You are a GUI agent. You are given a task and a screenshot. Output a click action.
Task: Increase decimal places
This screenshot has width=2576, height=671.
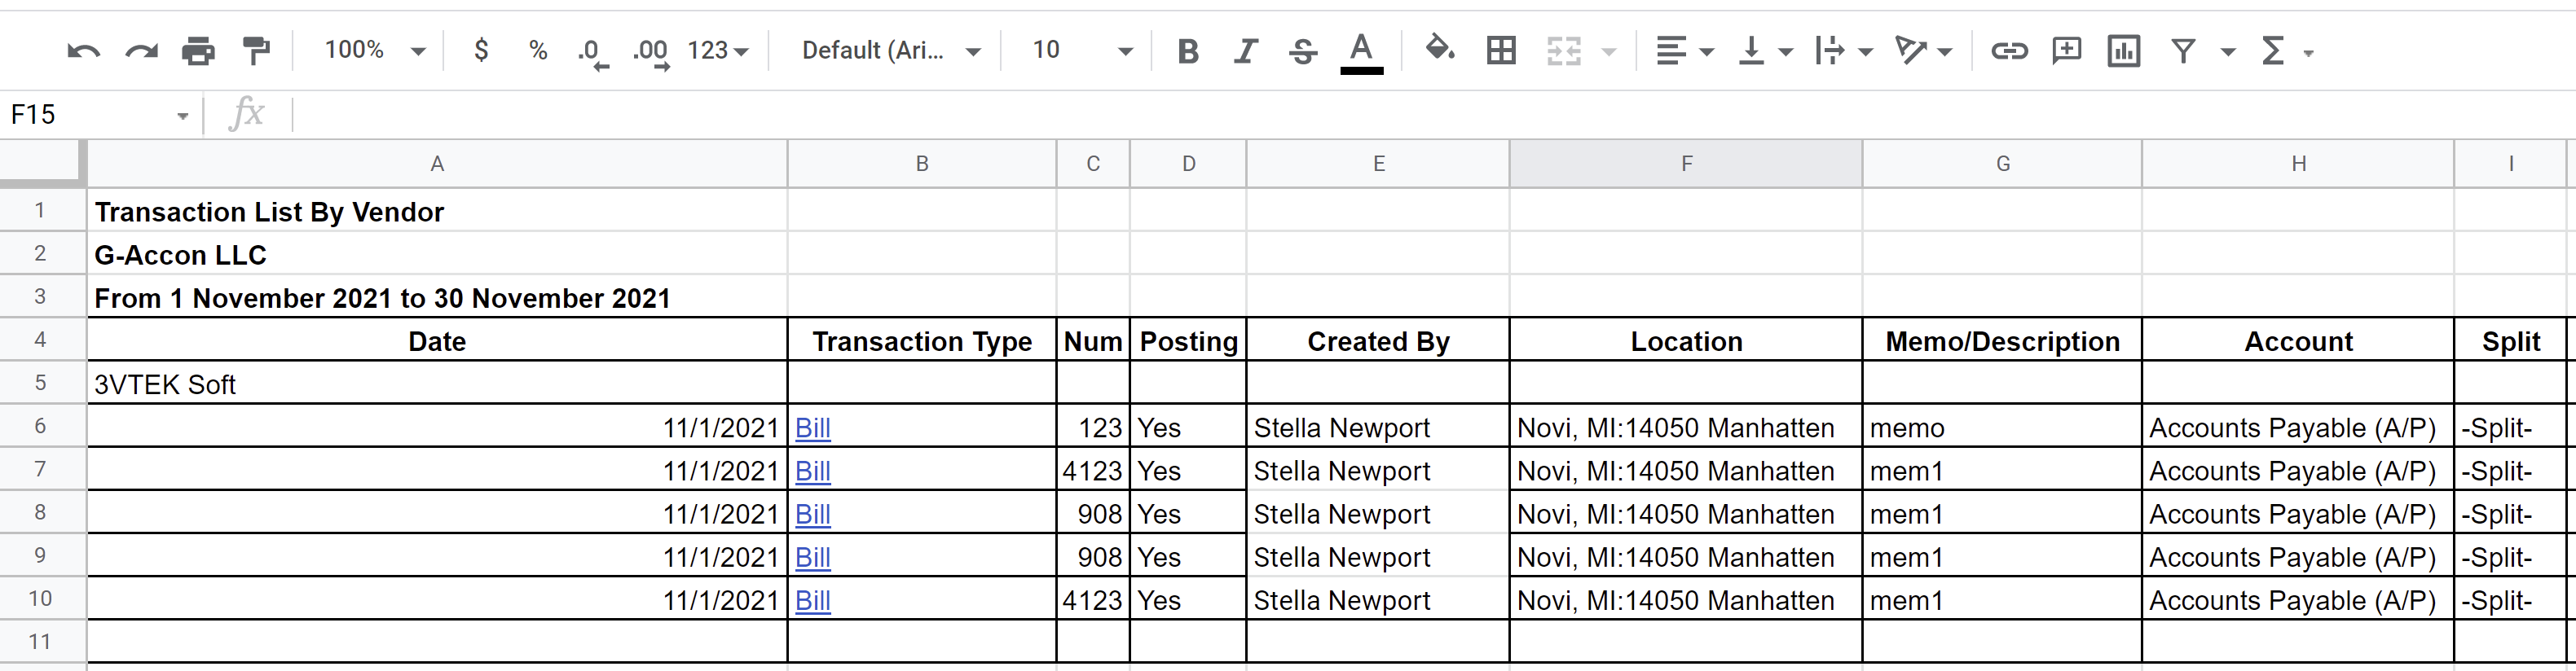(x=651, y=52)
